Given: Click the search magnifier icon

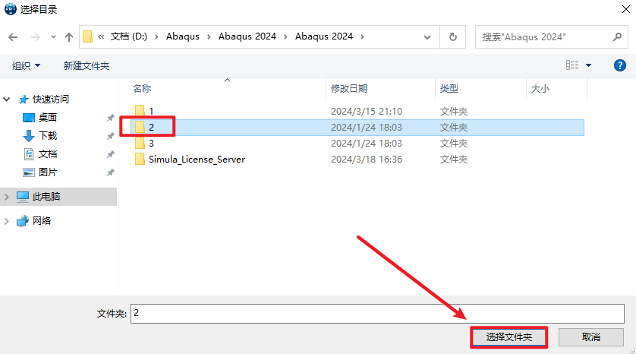Looking at the screenshot, I should point(617,36).
